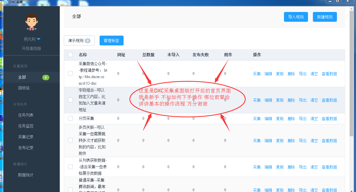356x192 pixels.
Task: Click 编辑 for the 分页采集 rule
Action: pos(268,119)
